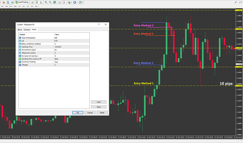Open the chart templates icon

click(x=80, y=2)
